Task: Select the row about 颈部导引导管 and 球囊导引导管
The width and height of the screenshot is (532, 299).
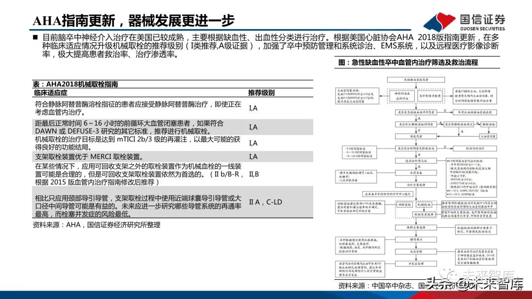Action: tap(172, 202)
